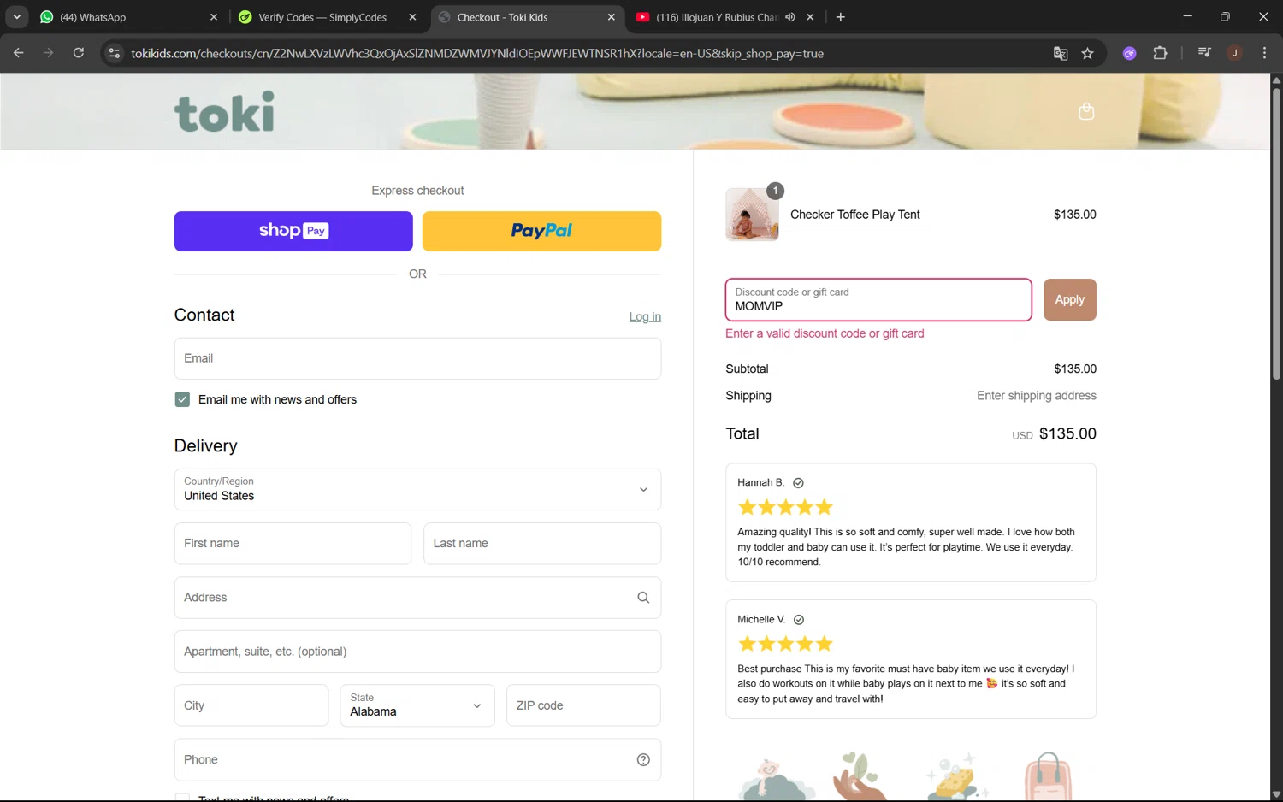Open the shopping bag cart icon

click(x=1086, y=111)
